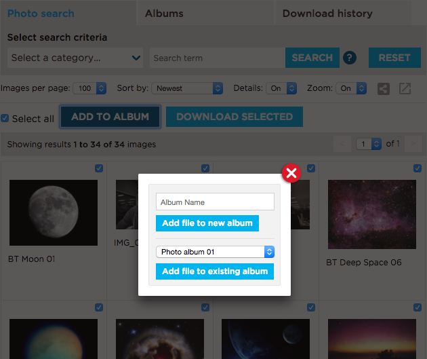
Task: Click the help question mark icon
Action: (x=350, y=58)
